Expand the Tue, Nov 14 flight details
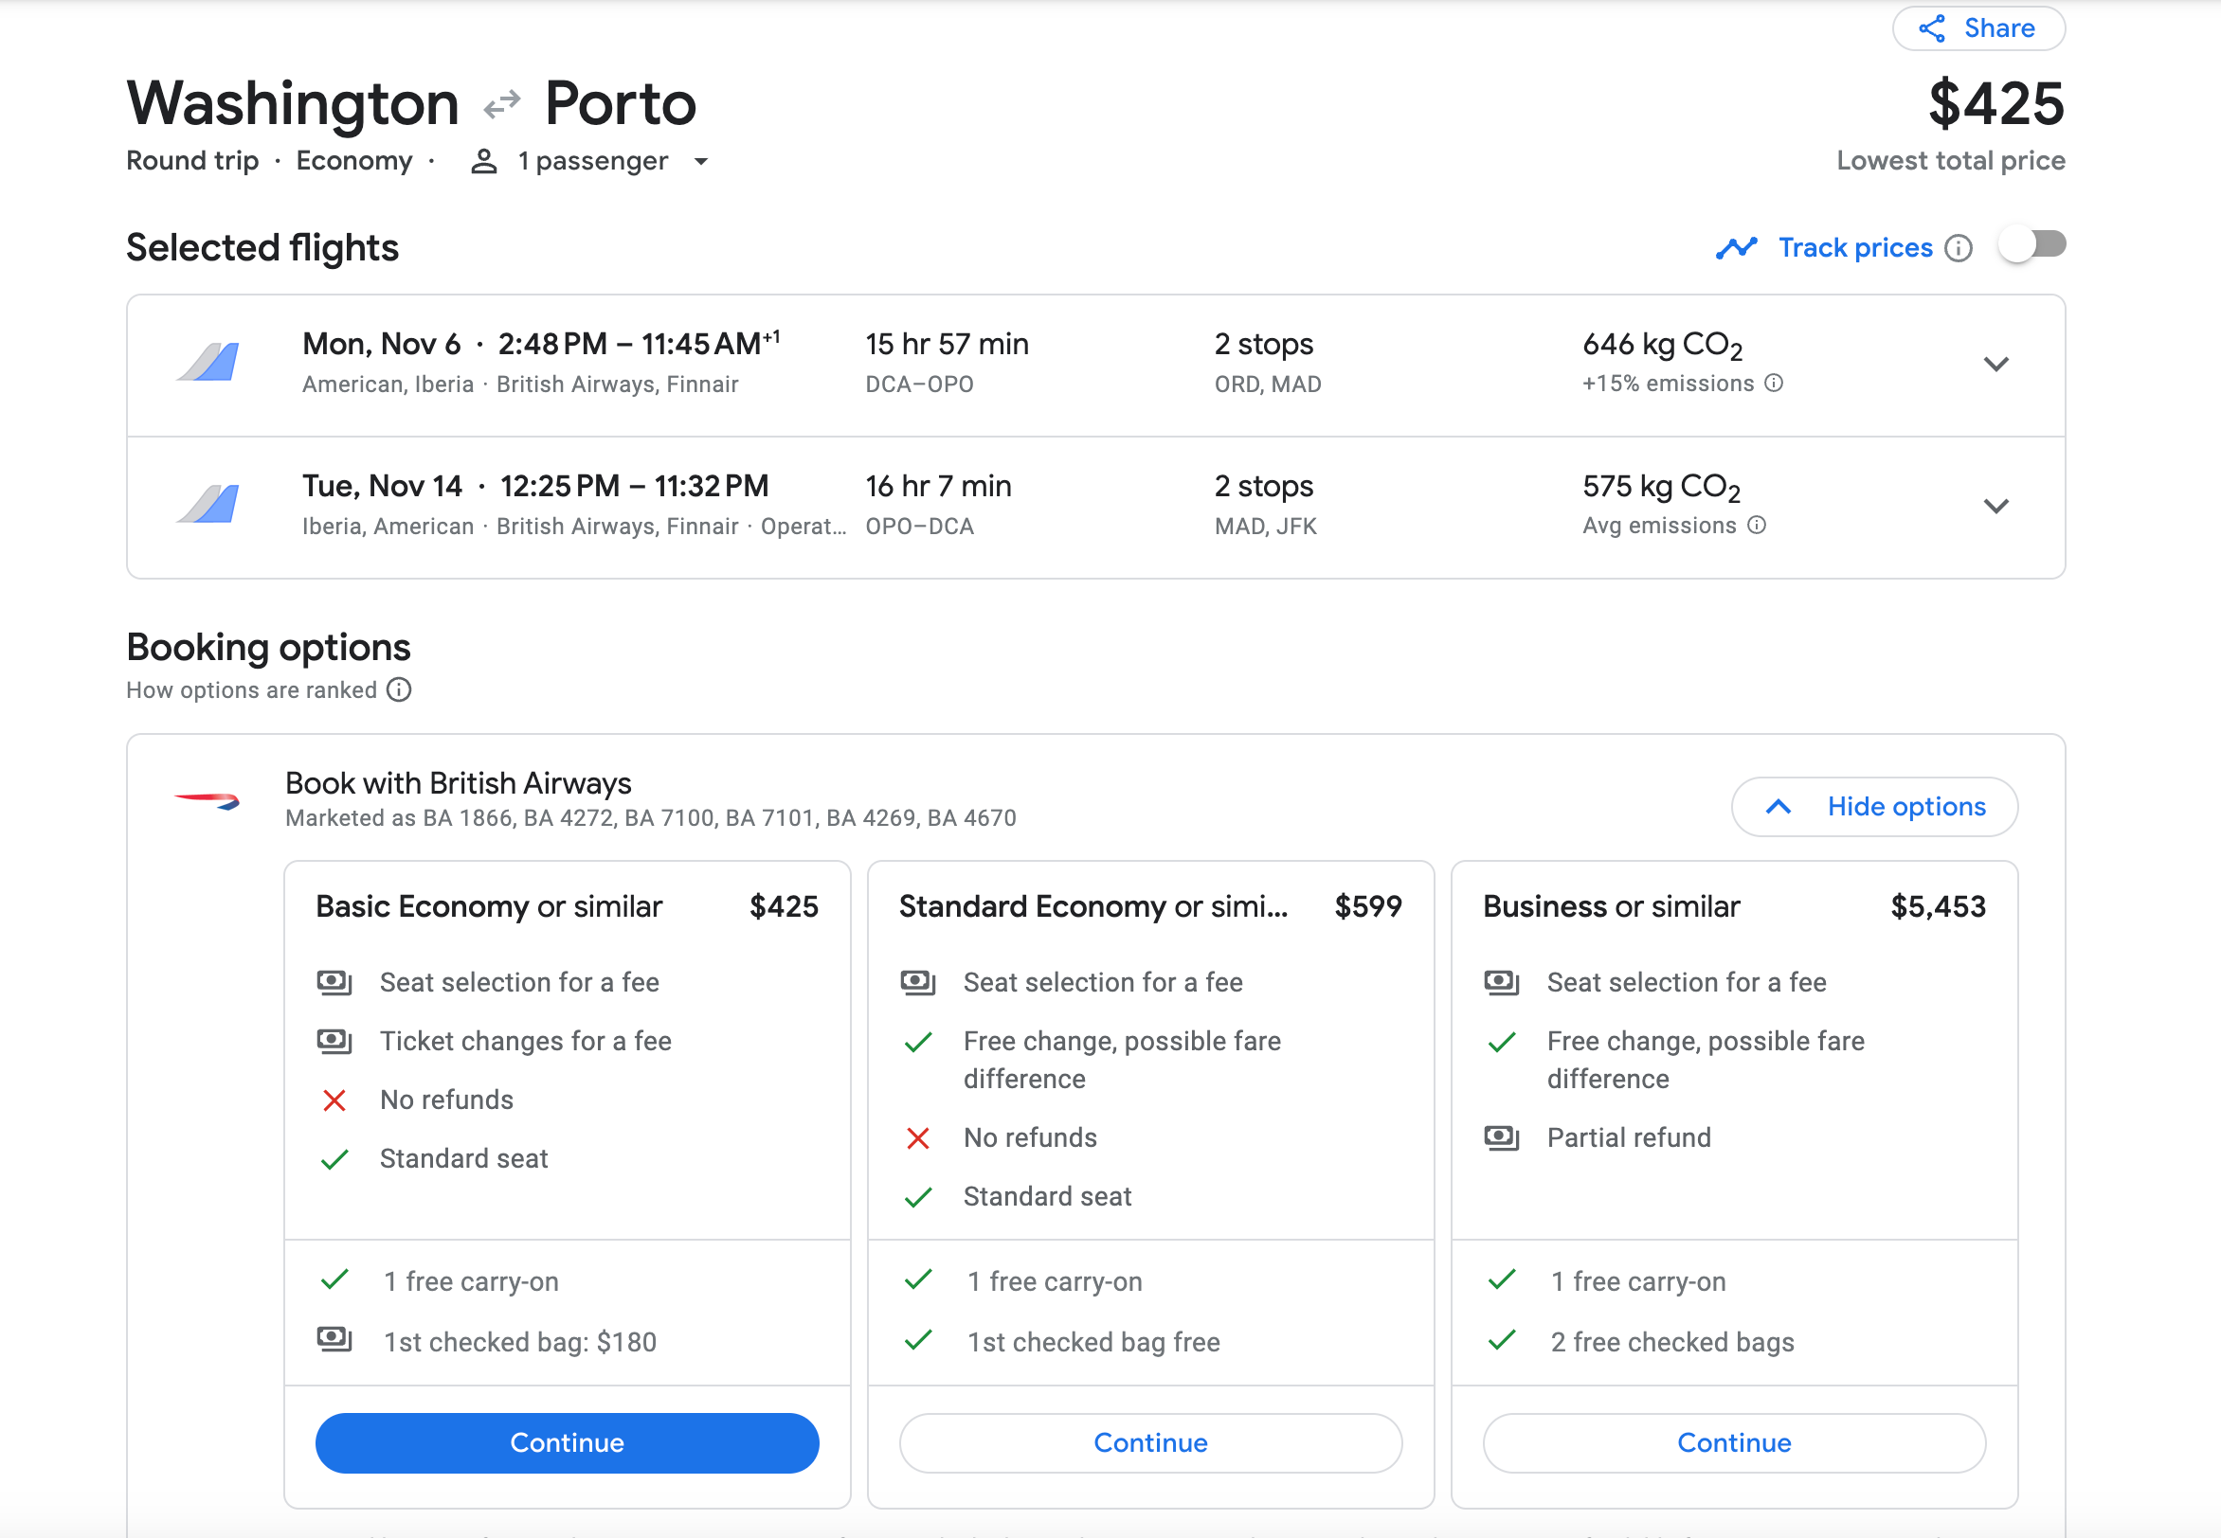The height and width of the screenshot is (1538, 2221). (1995, 506)
